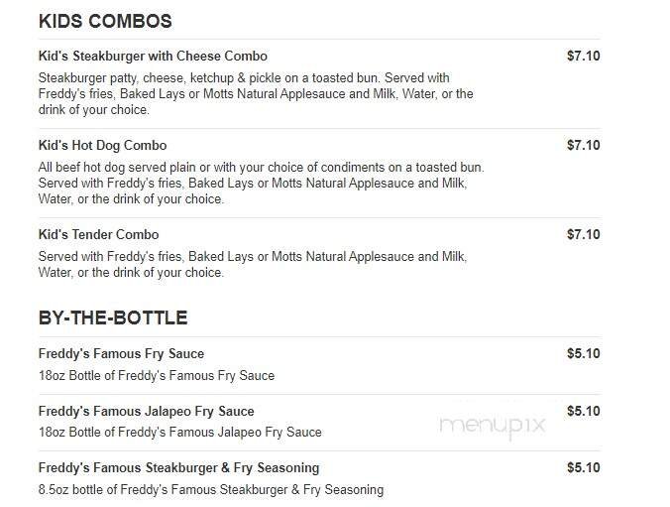Select the Jalapeo Fry Sauce price

pyautogui.click(x=583, y=412)
